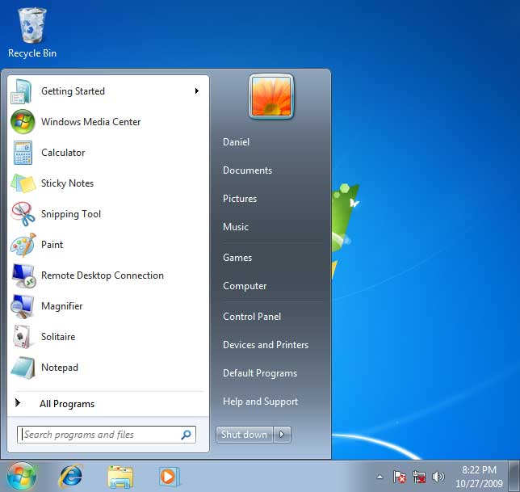Click the Solitaire cards icon

coord(22,337)
